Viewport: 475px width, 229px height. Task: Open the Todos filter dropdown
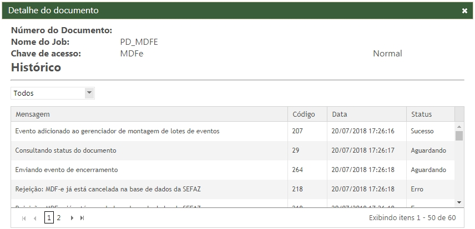[89, 93]
